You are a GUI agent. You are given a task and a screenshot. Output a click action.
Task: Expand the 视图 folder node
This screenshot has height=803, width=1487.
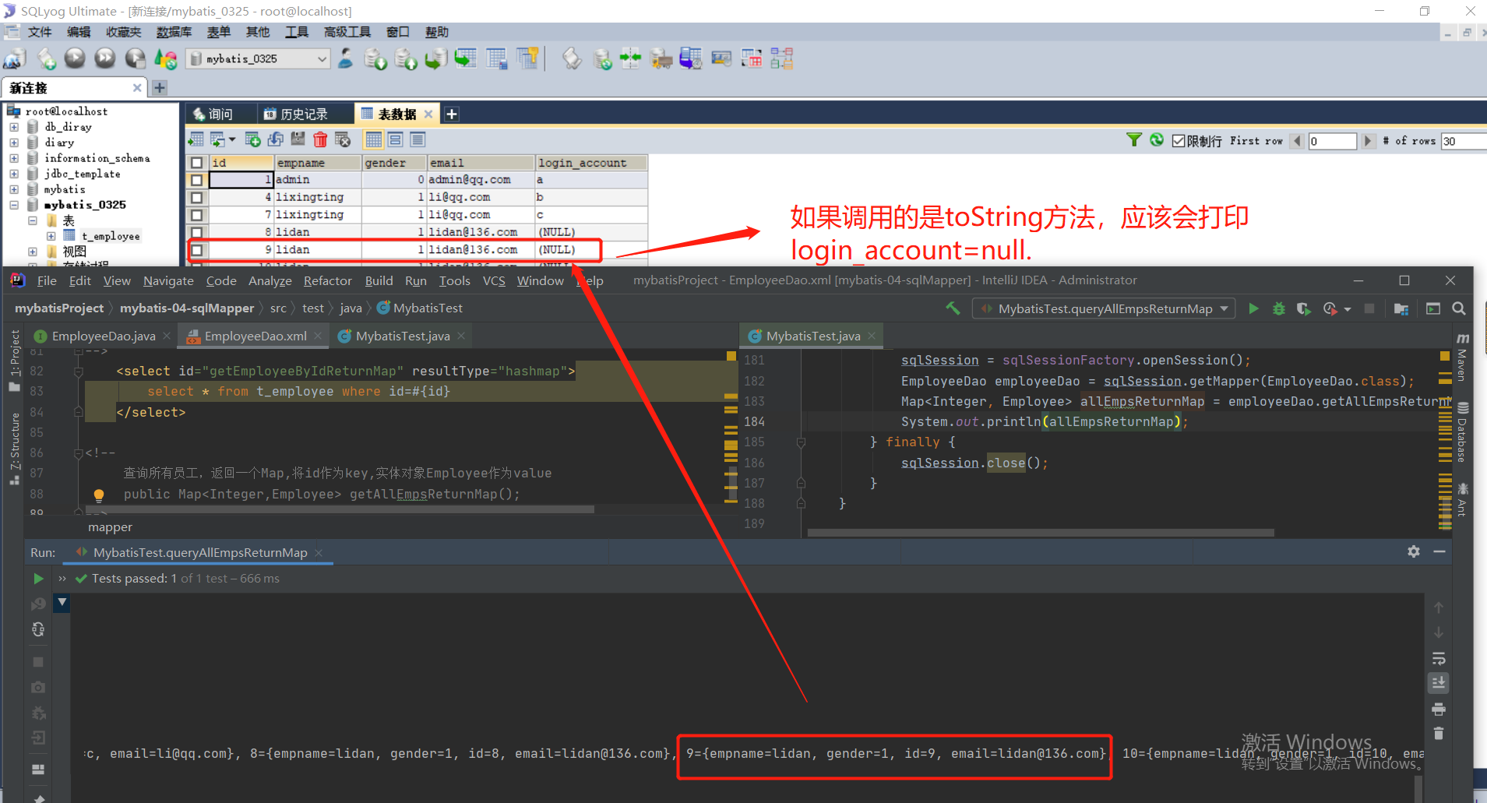click(32, 252)
